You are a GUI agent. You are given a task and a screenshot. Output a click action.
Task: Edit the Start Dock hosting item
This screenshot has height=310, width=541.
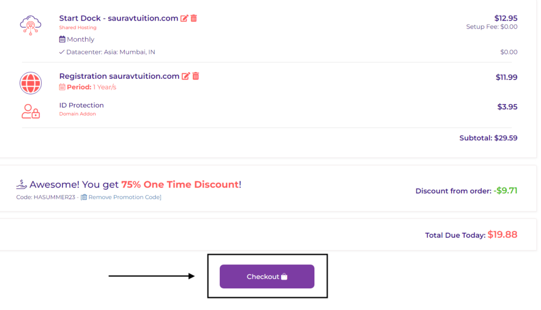click(x=184, y=17)
